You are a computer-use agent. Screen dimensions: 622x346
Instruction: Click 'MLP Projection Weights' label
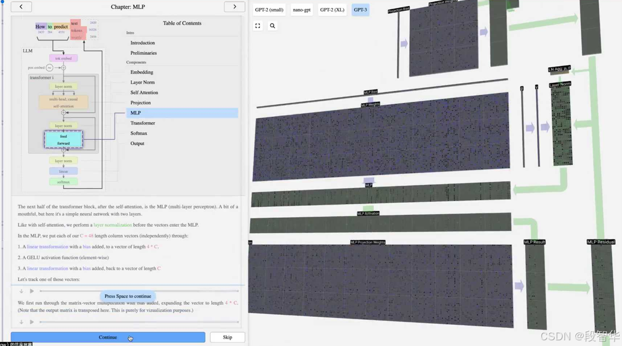(368, 242)
